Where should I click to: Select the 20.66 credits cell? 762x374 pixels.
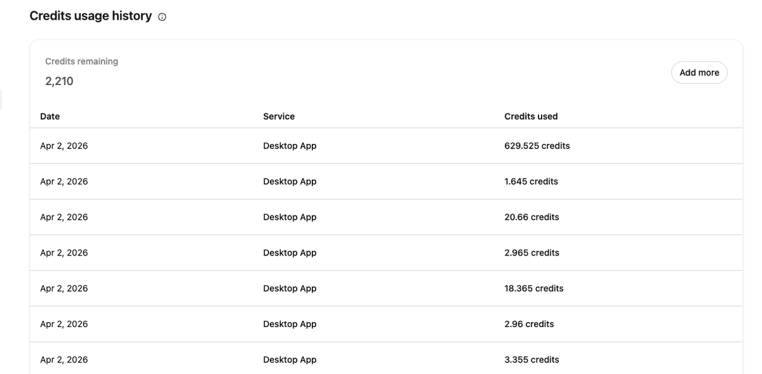point(531,217)
